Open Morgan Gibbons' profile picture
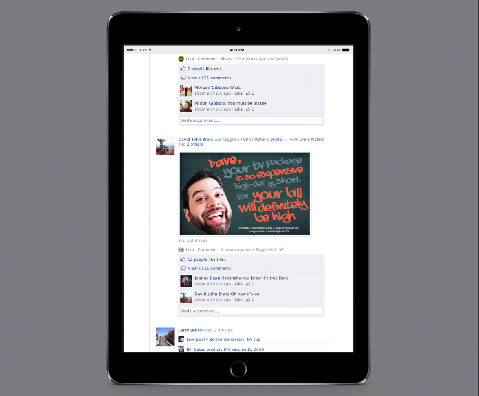 pos(186,90)
